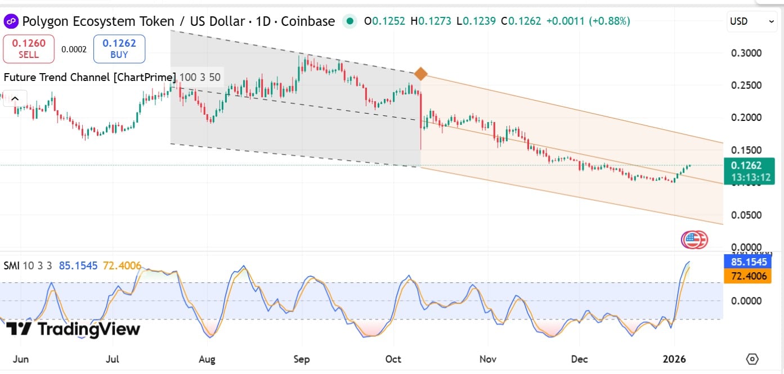The image size is (784, 374).
Task: Collapse the indicator legend arrow
Action: 15,99
